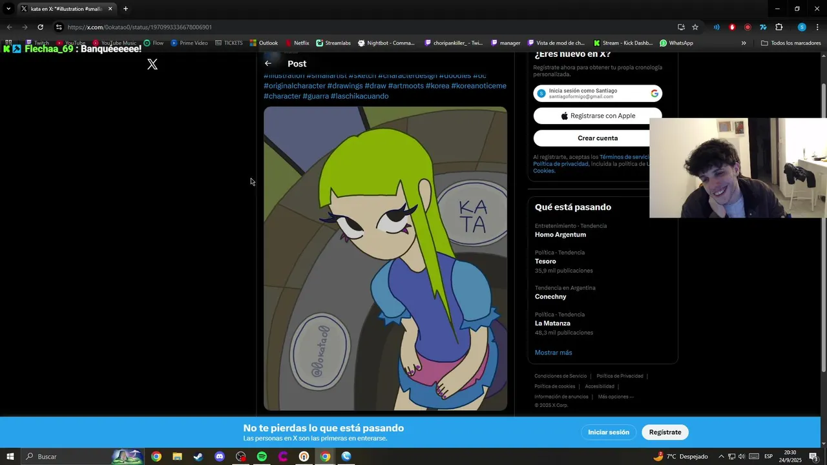Open Discord from the taskbar

[220, 457]
